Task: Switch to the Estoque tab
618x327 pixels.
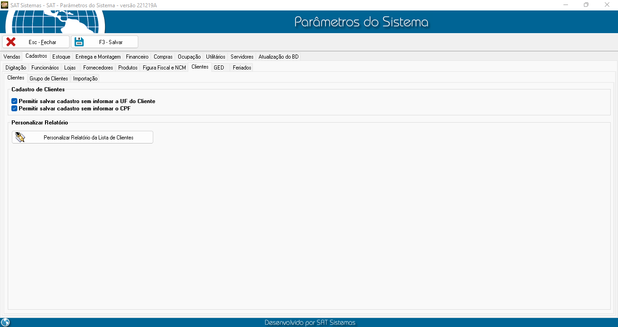Action: coord(61,57)
